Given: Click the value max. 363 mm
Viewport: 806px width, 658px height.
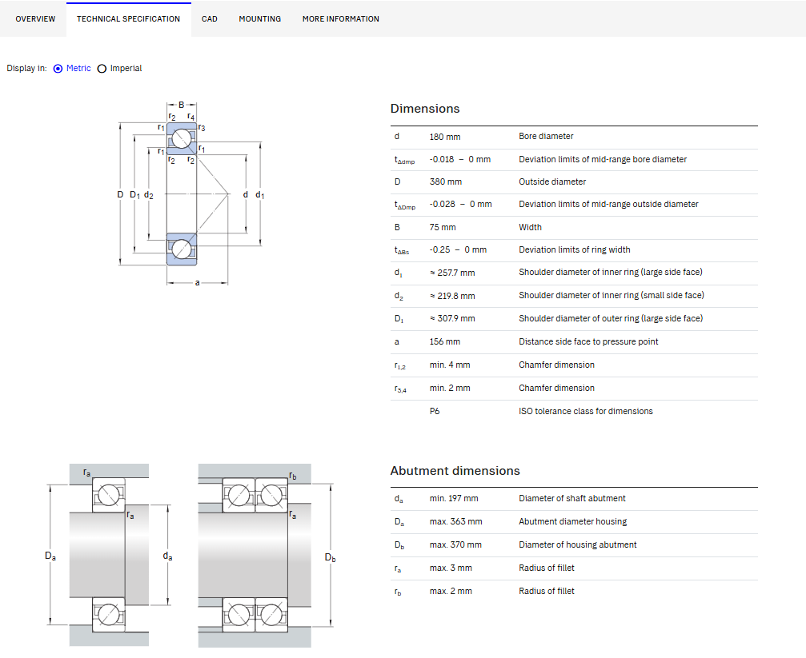Looking at the screenshot, I should pos(456,521).
